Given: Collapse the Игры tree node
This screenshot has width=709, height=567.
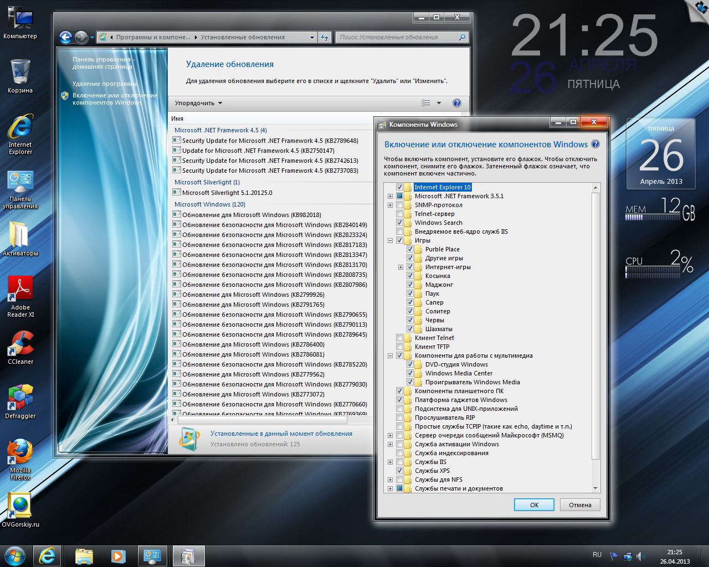Looking at the screenshot, I should 390,240.
